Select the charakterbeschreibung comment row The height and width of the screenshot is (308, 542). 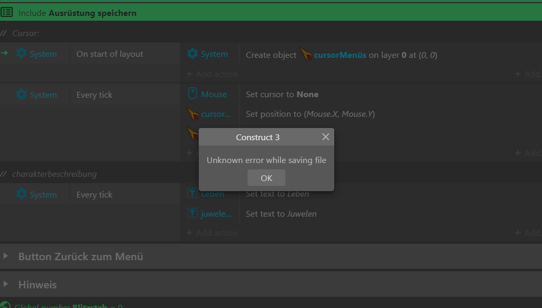[x=54, y=174]
